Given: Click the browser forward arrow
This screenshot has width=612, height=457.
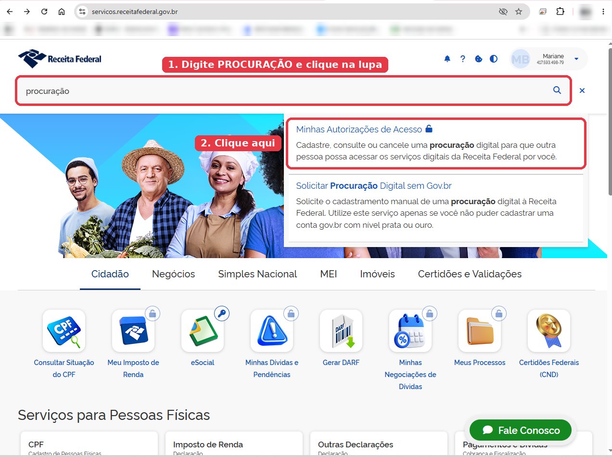Looking at the screenshot, I should pyautogui.click(x=27, y=12).
